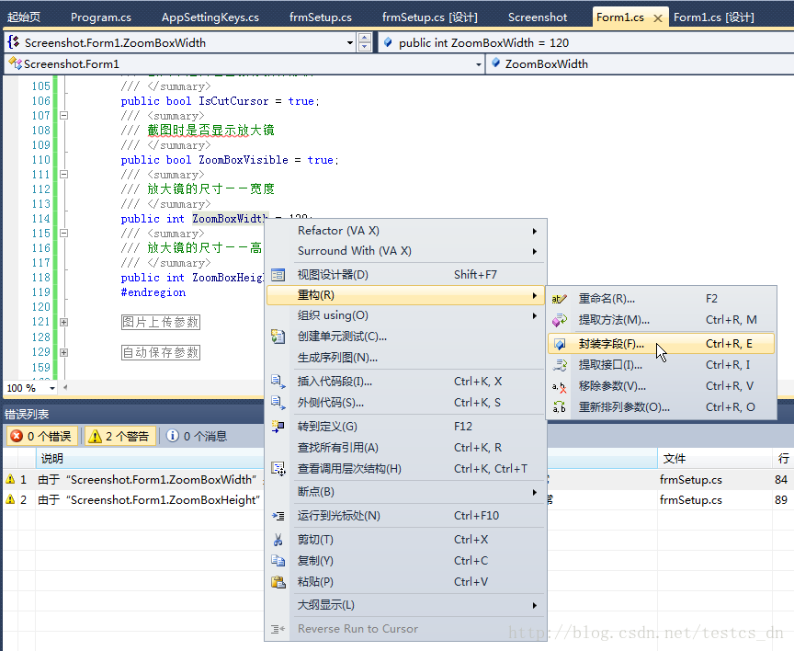Click the Encapsulate Field icon
The height and width of the screenshot is (651, 794).
(559, 344)
